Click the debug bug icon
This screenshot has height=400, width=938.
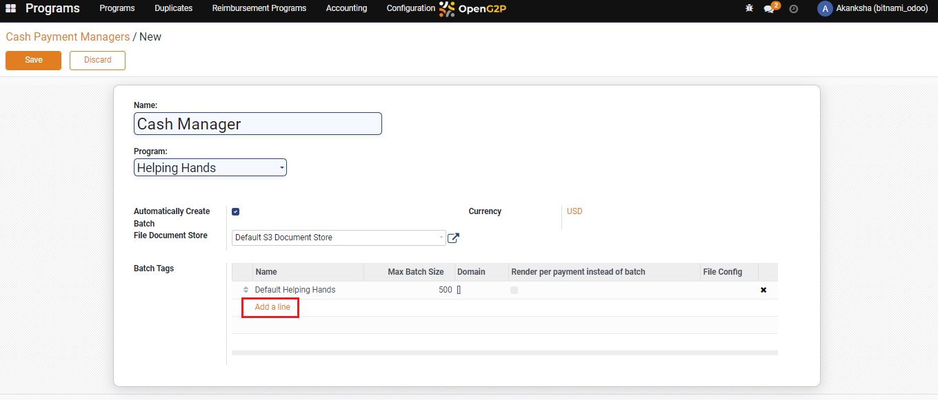pyautogui.click(x=749, y=8)
